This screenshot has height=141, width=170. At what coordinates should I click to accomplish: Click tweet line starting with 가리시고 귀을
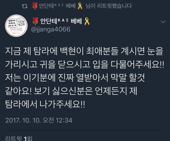tap(85, 65)
